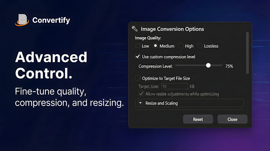Image resolution: width=270 pixels, height=151 pixels.
Task: Click the Compression Level slider handle
Action: (x=208, y=65)
